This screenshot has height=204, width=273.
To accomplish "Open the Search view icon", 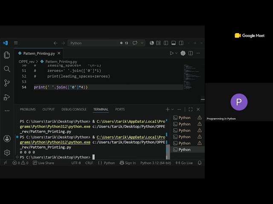I will tap(7, 69).
